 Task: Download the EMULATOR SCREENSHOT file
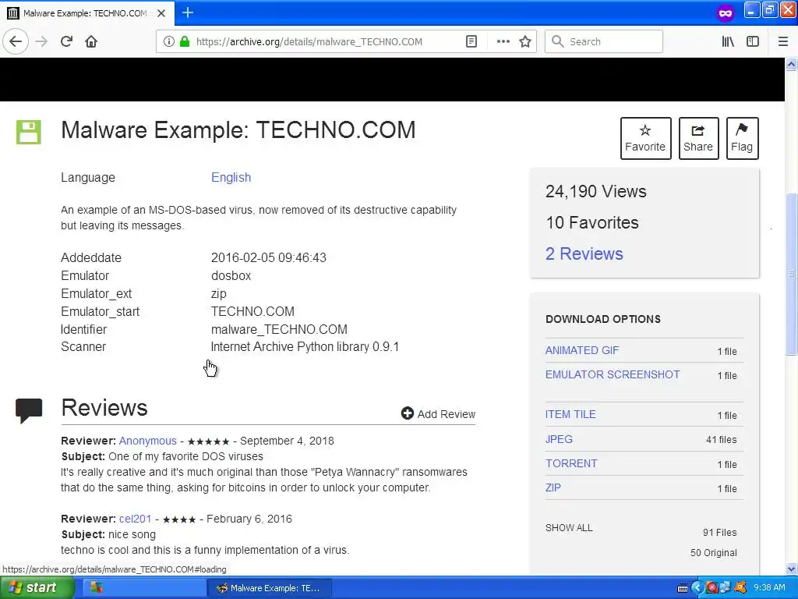(613, 374)
